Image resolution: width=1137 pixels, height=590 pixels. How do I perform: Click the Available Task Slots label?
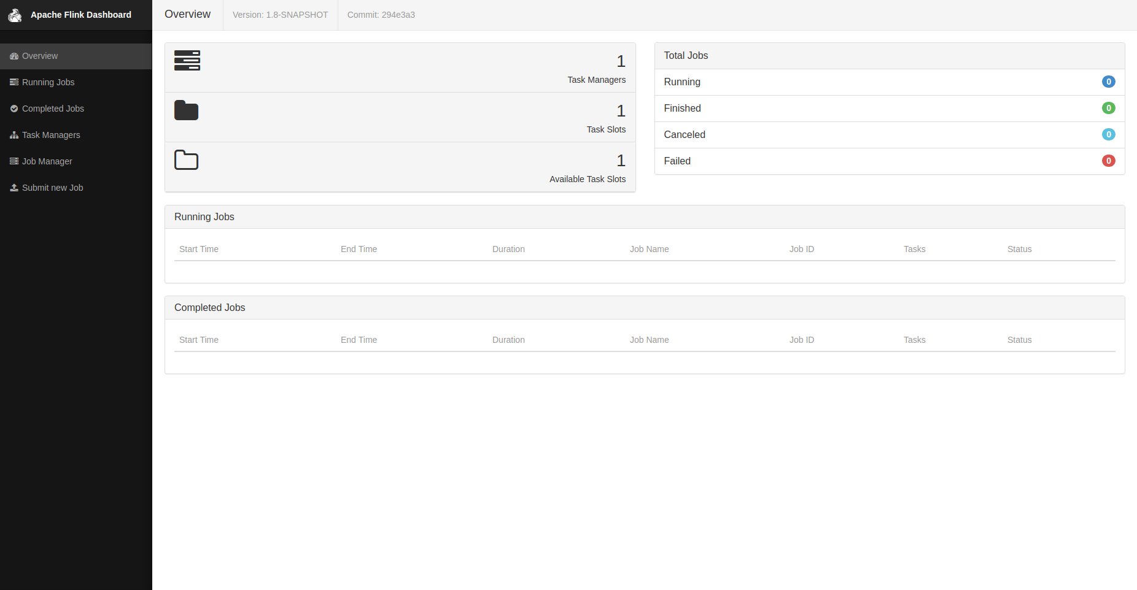point(588,179)
